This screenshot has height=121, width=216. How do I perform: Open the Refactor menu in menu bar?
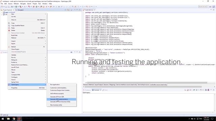click(16, 4)
